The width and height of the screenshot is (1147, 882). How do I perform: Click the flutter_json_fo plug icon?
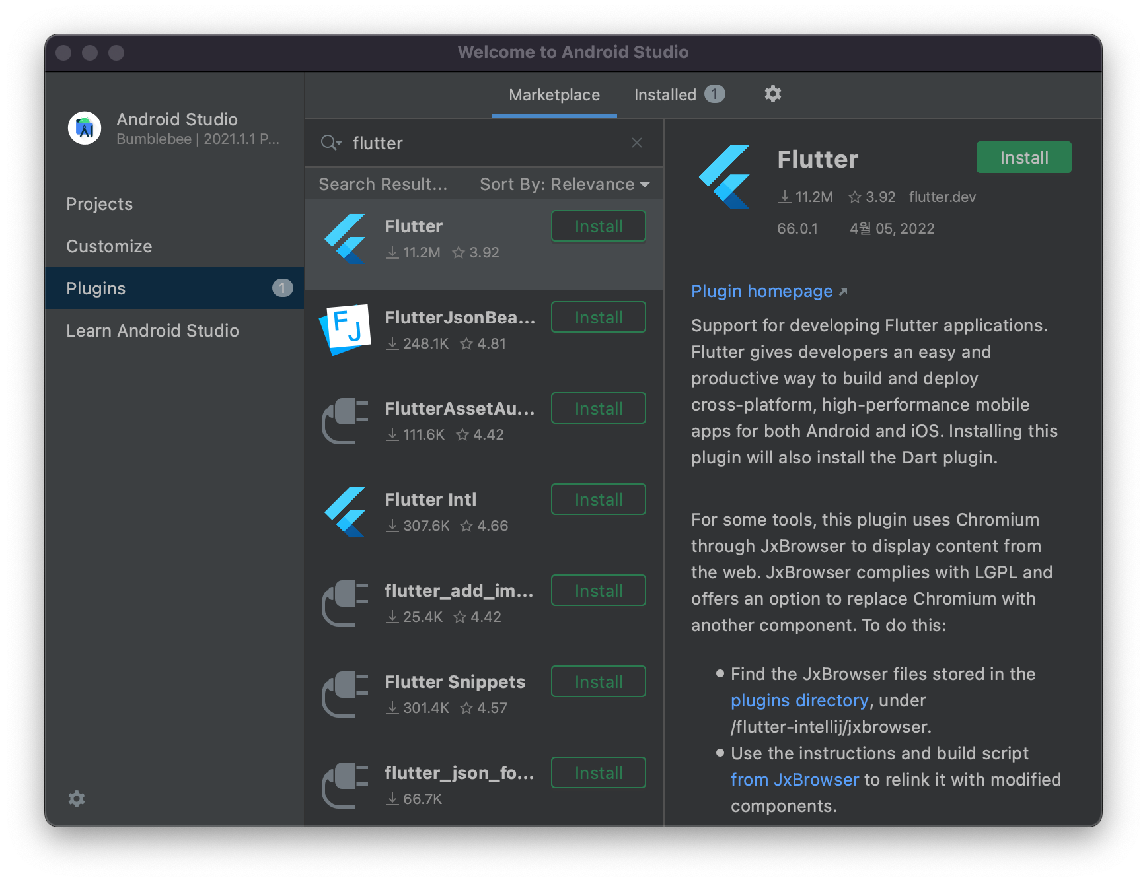pyautogui.click(x=345, y=786)
